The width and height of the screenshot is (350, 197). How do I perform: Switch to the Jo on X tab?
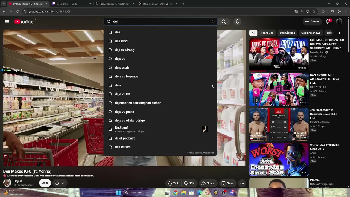tap(158, 4)
